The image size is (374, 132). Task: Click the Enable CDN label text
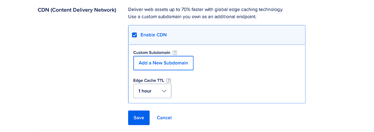(x=154, y=35)
